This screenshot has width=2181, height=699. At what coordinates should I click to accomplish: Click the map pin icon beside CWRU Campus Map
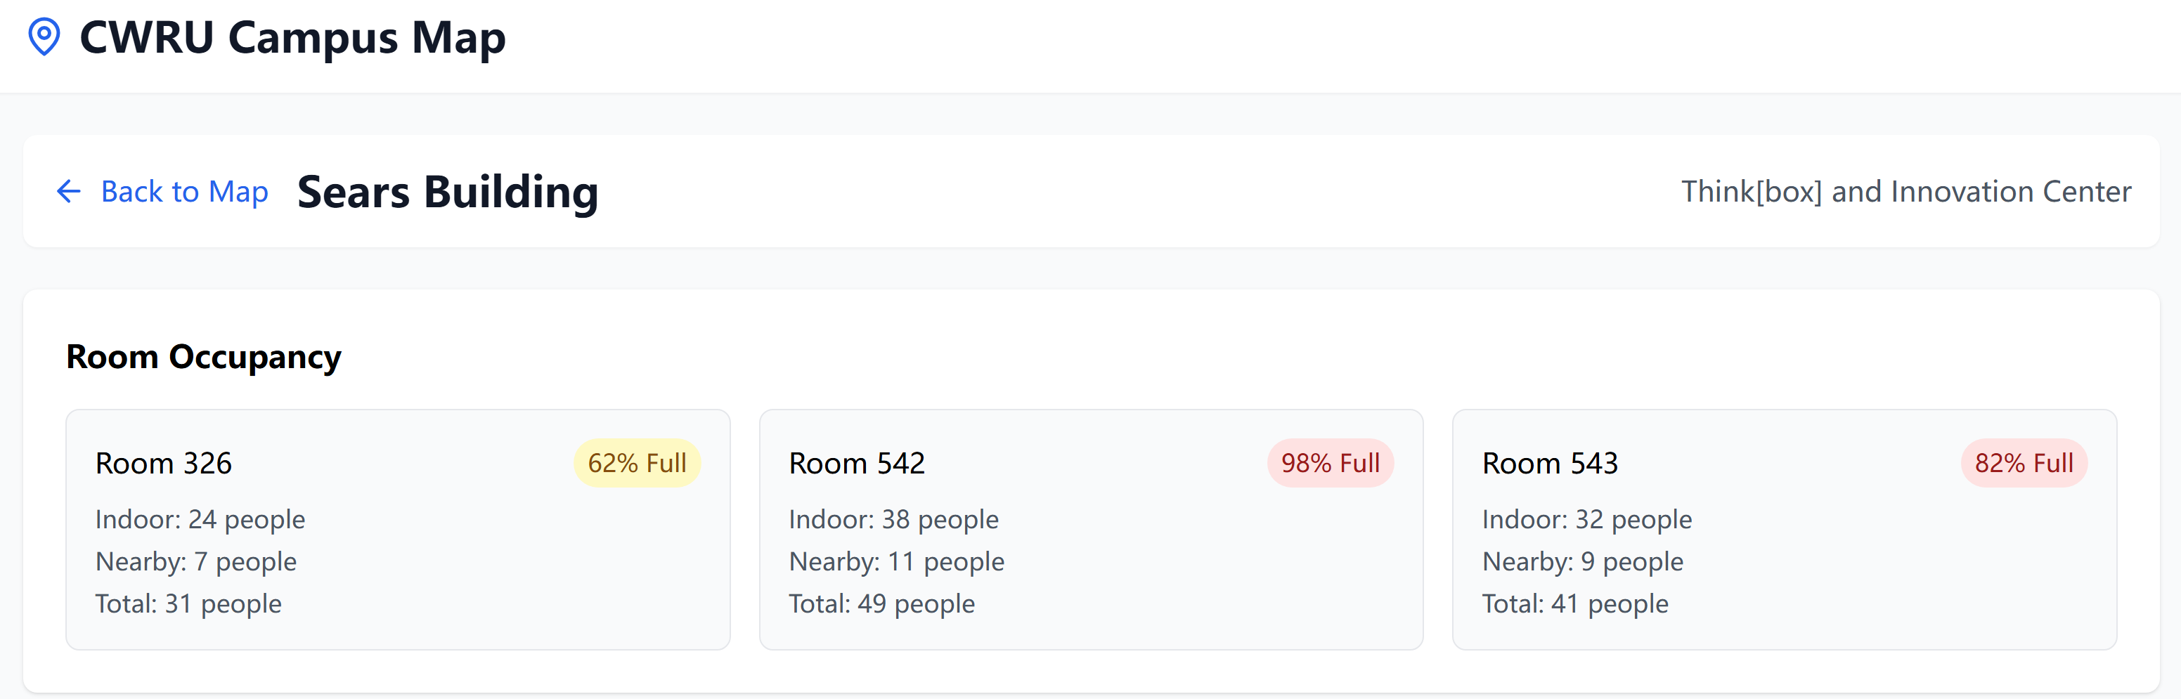45,37
